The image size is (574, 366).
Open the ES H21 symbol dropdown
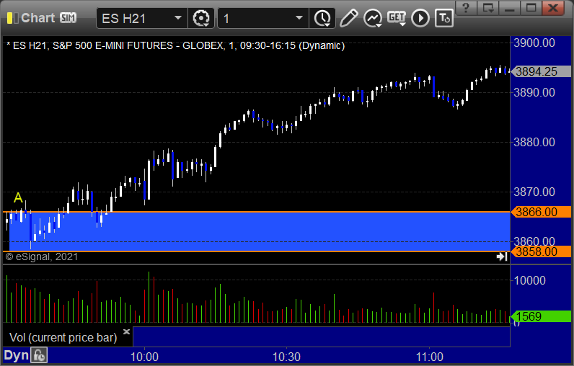coord(178,18)
